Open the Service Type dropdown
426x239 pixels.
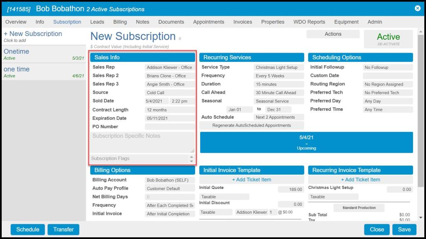pyautogui.click(x=279, y=67)
